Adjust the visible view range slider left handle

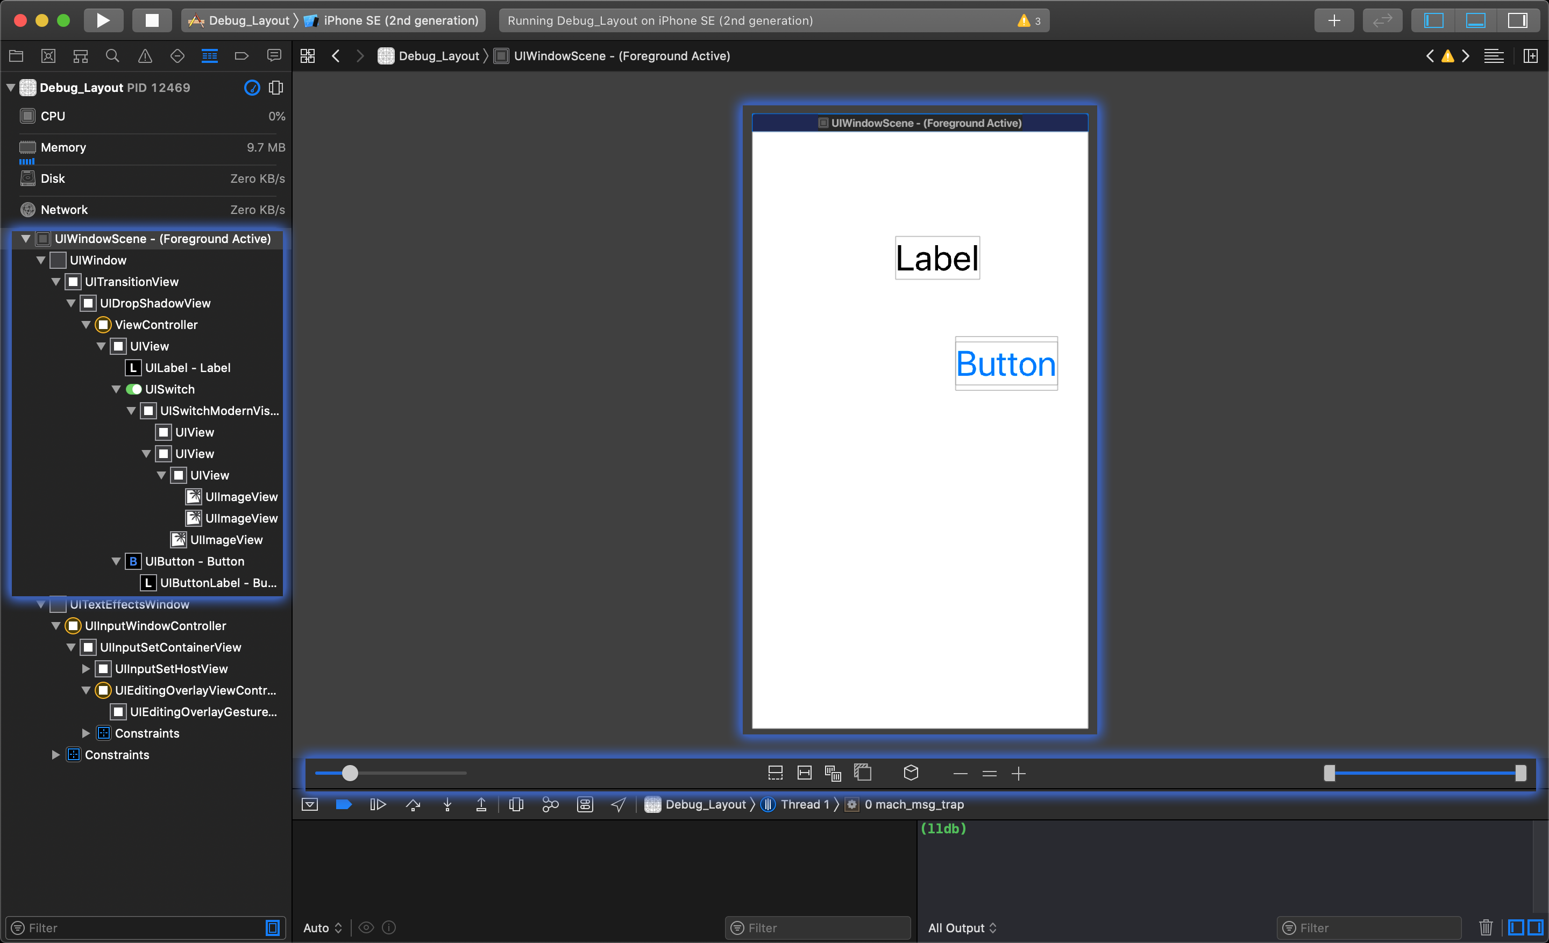[1330, 773]
